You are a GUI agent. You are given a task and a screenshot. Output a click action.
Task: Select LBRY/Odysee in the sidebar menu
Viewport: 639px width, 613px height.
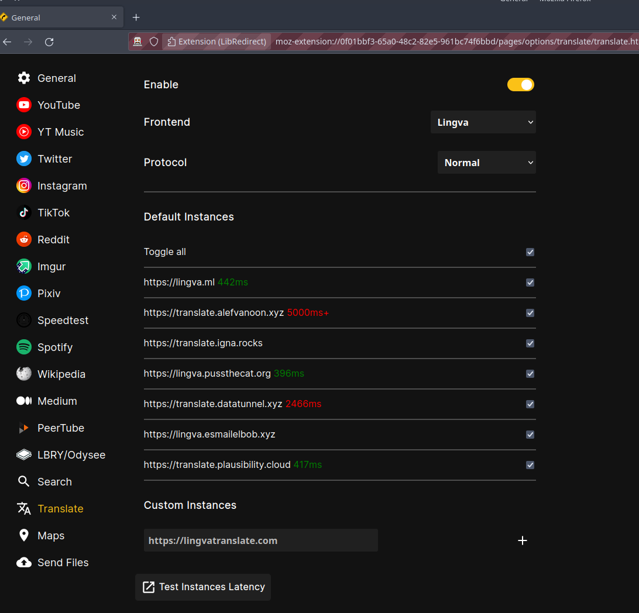(71, 454)
